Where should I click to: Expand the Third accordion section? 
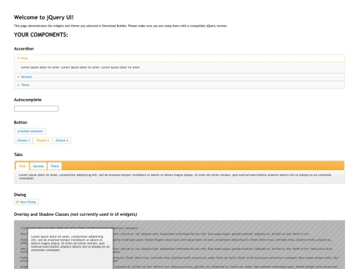click(x=179, y=85)
